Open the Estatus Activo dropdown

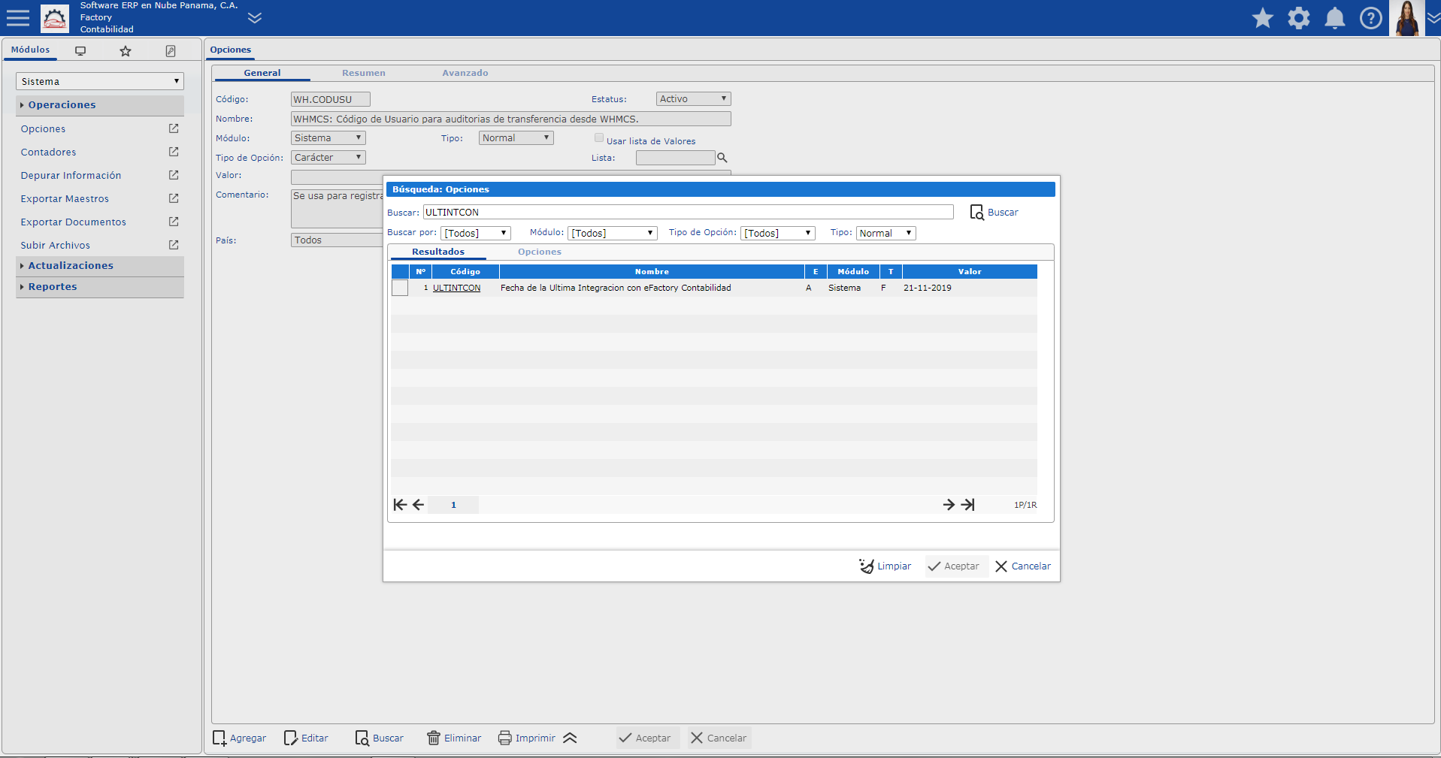click(693, 99)
